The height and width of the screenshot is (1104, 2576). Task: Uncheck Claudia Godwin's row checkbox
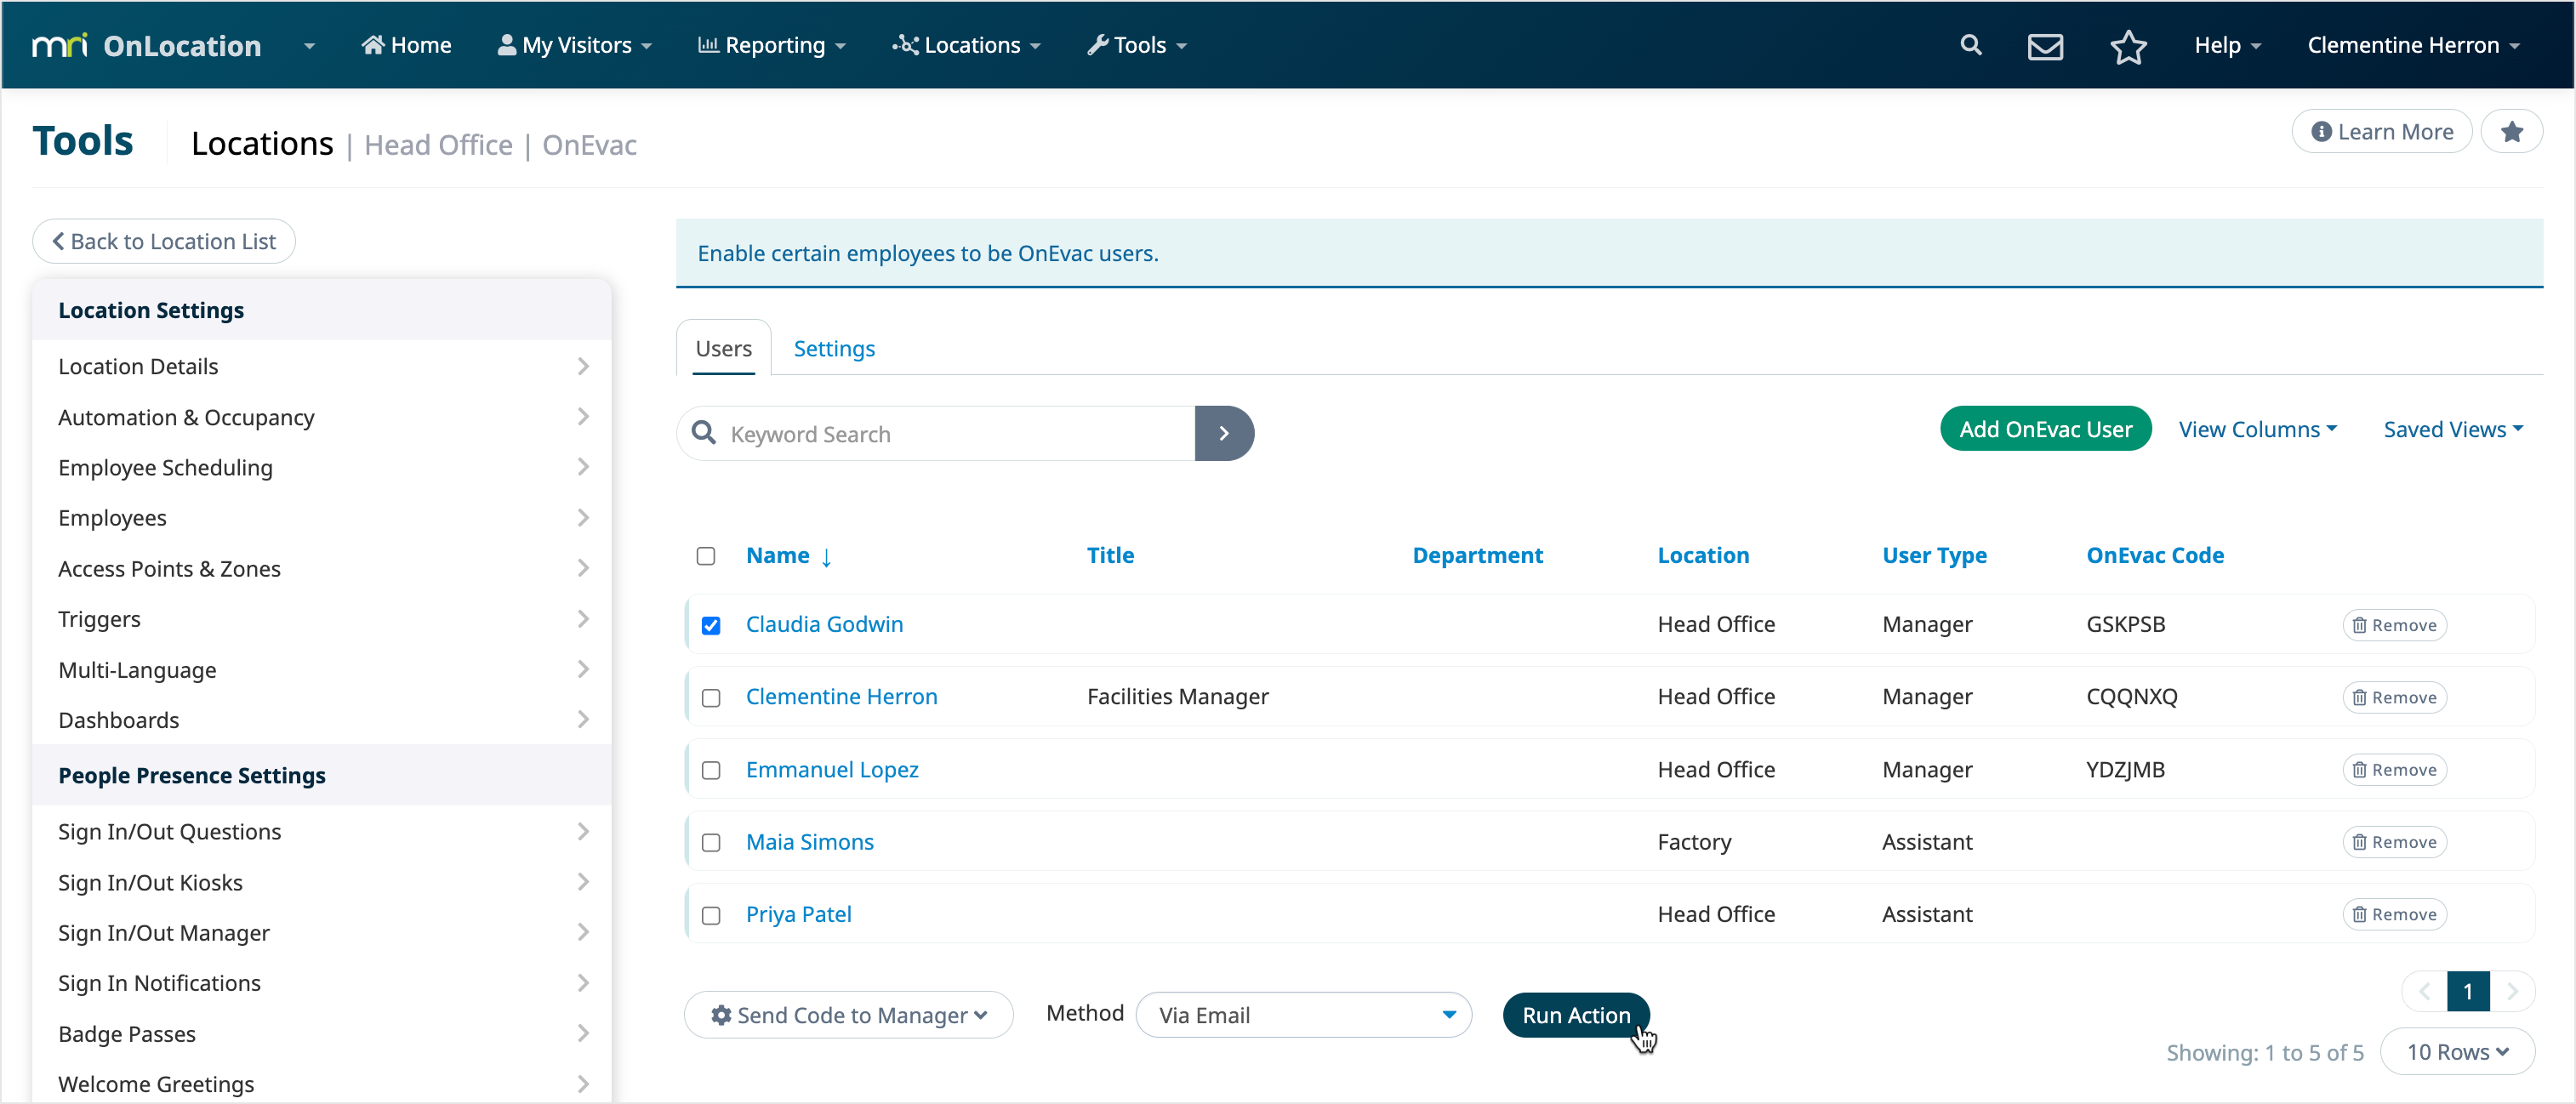tap(711, 625)
